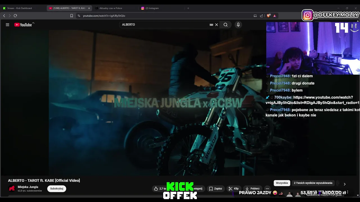Open the Brave Rewards triangle icon

coord(274,16)
